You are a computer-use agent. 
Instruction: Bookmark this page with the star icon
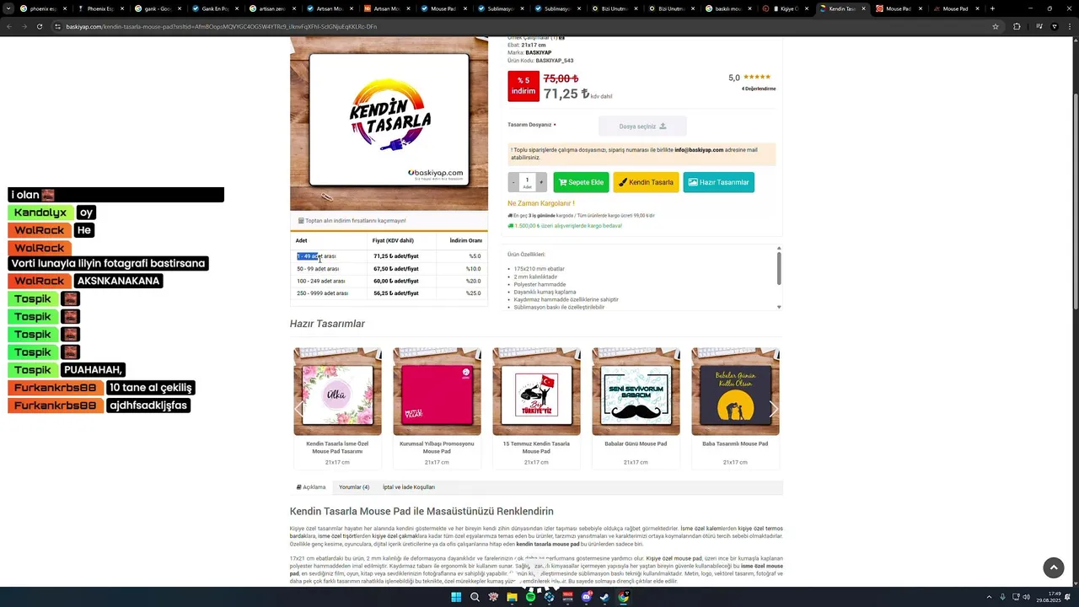996,26
